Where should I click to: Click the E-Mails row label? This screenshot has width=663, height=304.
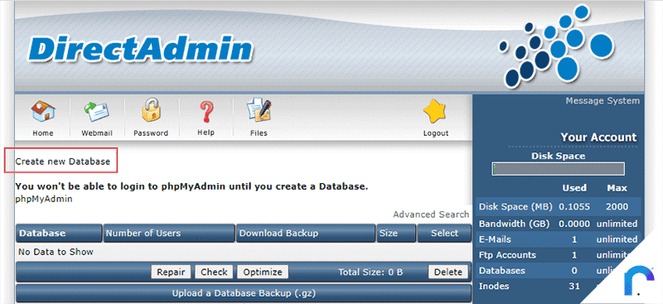(495, 239)
